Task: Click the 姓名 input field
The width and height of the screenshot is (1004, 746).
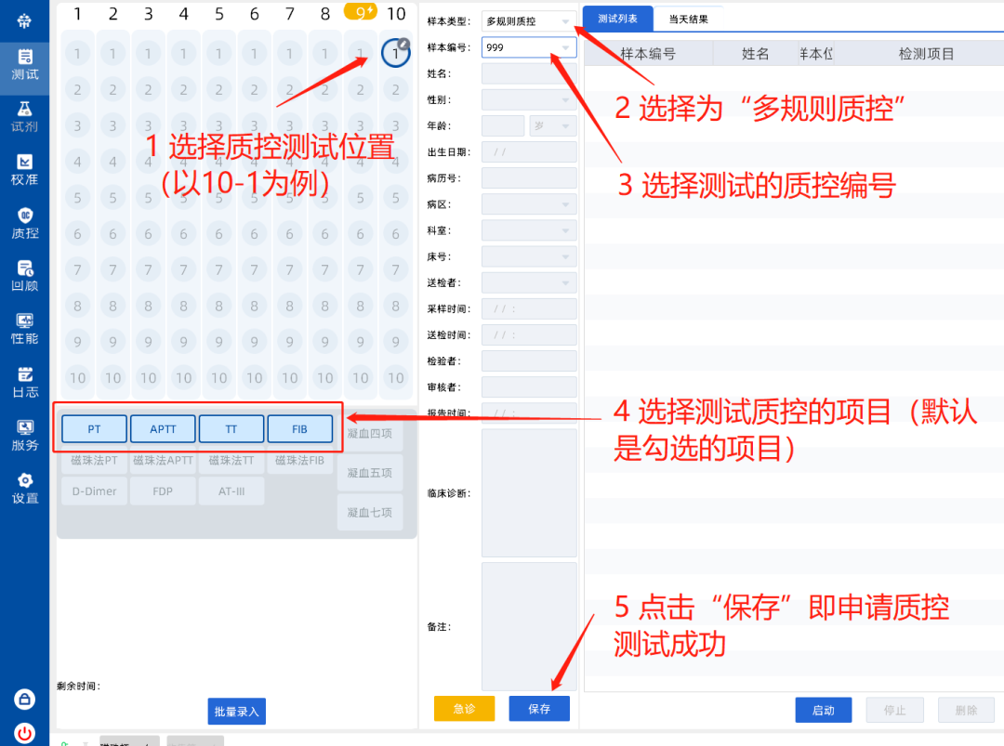Action: tap(529, 73)
